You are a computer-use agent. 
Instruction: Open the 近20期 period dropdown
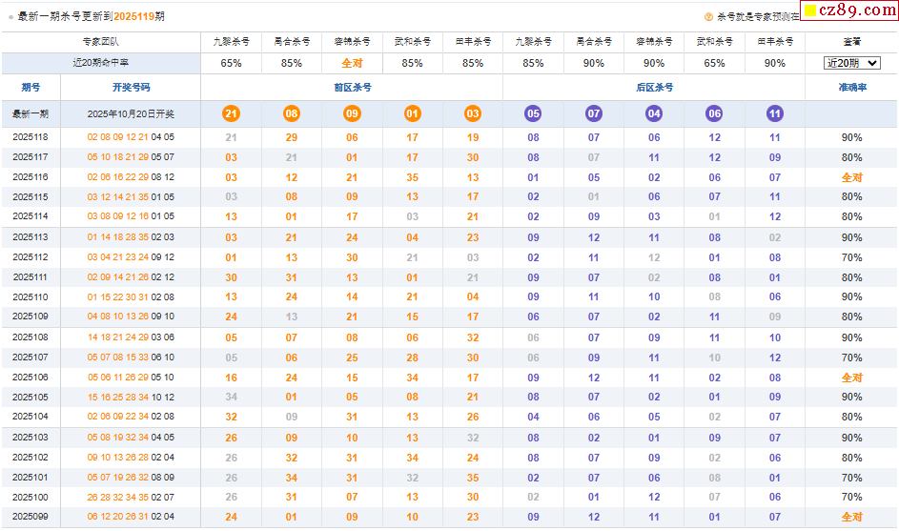pos(851,63)
